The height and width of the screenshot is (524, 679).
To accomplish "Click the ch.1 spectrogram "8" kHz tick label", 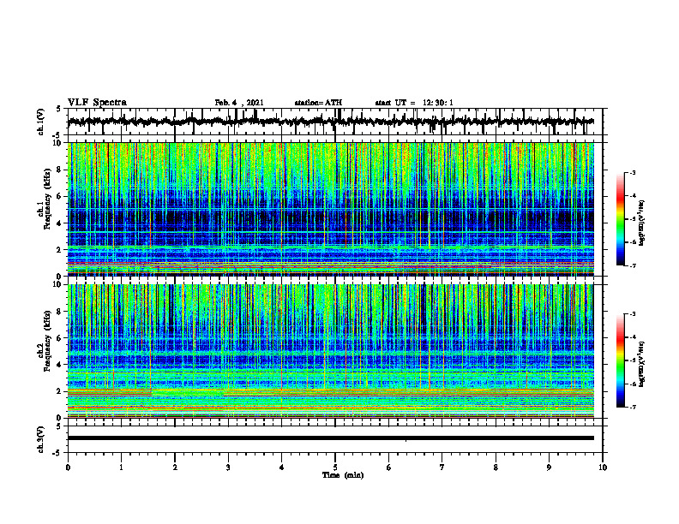I will [60, 170].
